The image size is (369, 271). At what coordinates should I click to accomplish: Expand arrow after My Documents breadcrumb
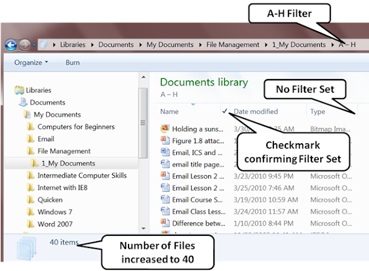tap(200, 45)
